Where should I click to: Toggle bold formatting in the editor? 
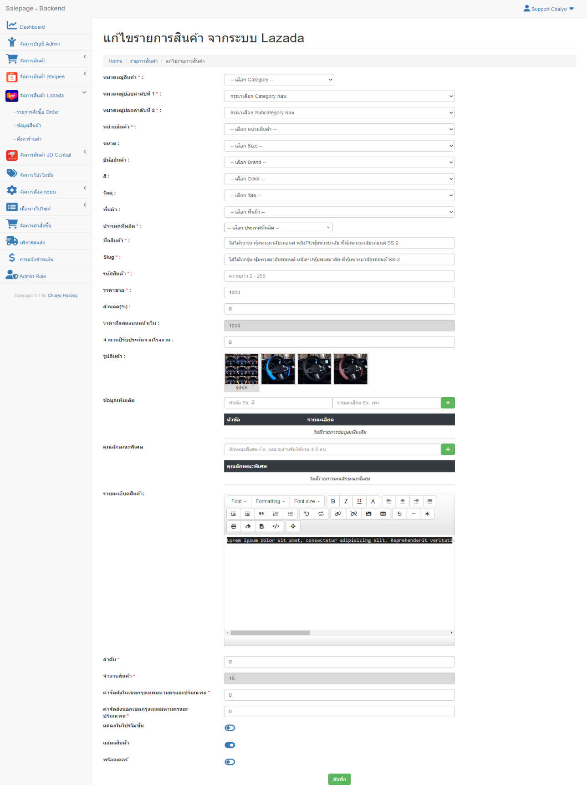(x=333, y=501)
